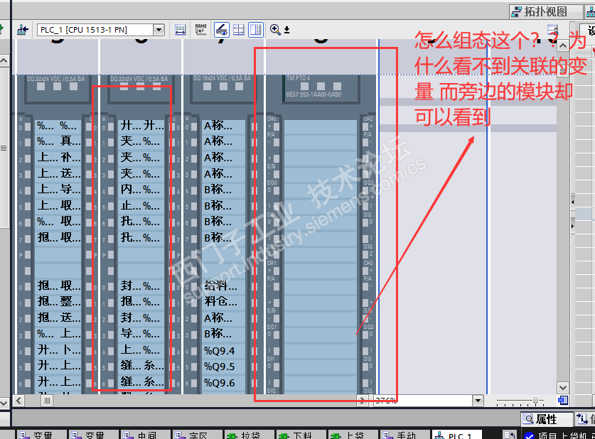Collapse the right panel arrow
595x439 pixels.
573,202
